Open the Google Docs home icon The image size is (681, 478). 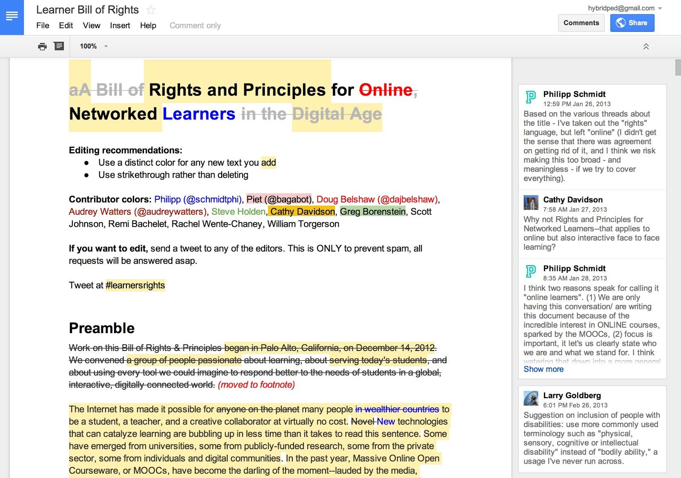point(11,17)
